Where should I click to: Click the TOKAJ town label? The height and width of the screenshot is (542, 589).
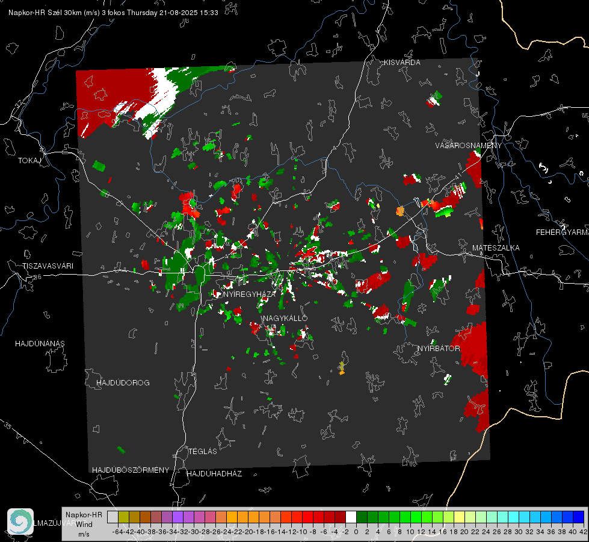click(29, 161)
